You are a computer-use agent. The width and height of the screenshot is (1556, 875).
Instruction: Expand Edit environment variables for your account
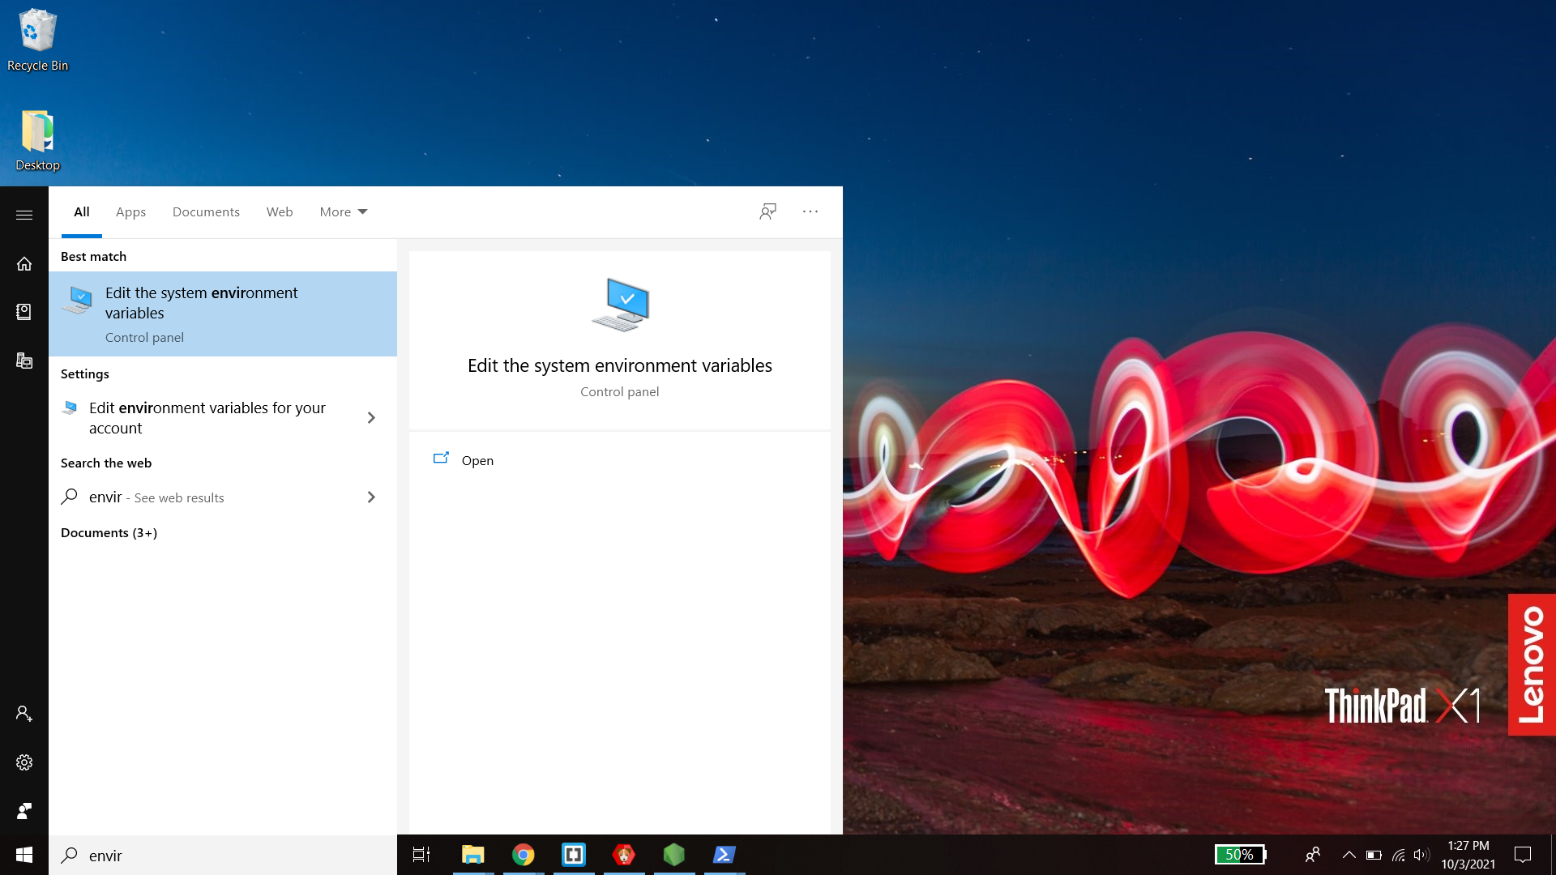371,418
